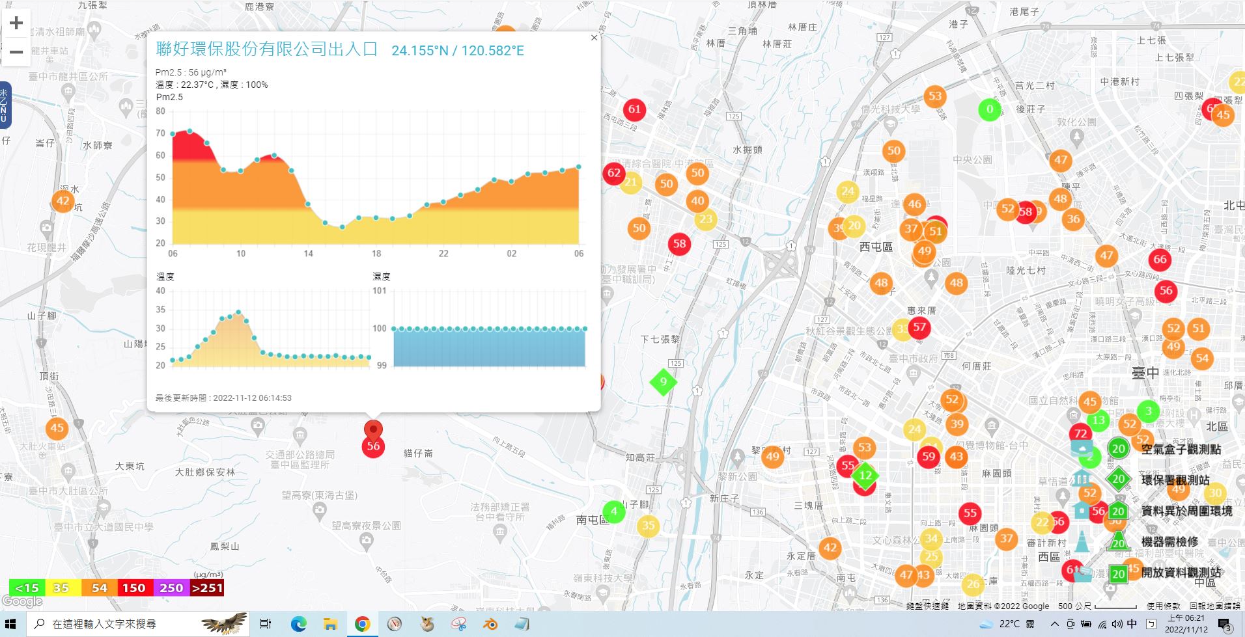Viewport: 1245px width, 637px height.
Task: Click the PM2.5 chart peak point near 70
Action: click(189, 131)
